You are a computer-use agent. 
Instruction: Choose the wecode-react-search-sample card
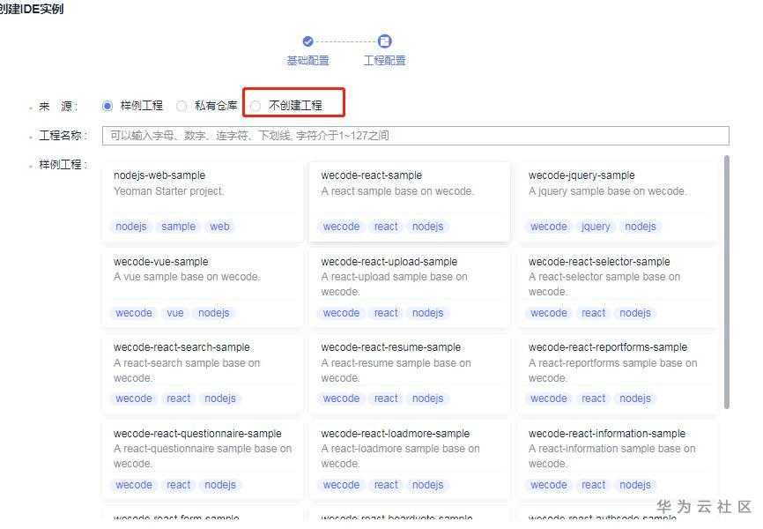tap(203, 374)
